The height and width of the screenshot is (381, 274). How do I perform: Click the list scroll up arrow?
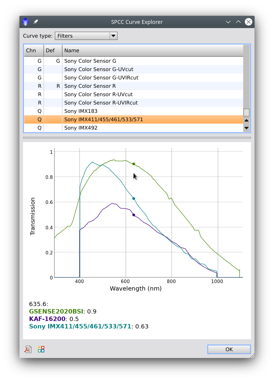point(246,121)
